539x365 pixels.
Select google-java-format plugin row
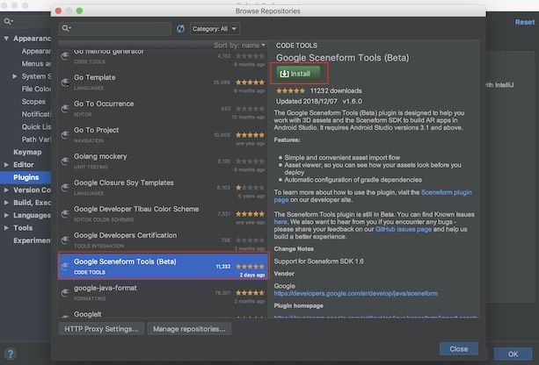163,293
